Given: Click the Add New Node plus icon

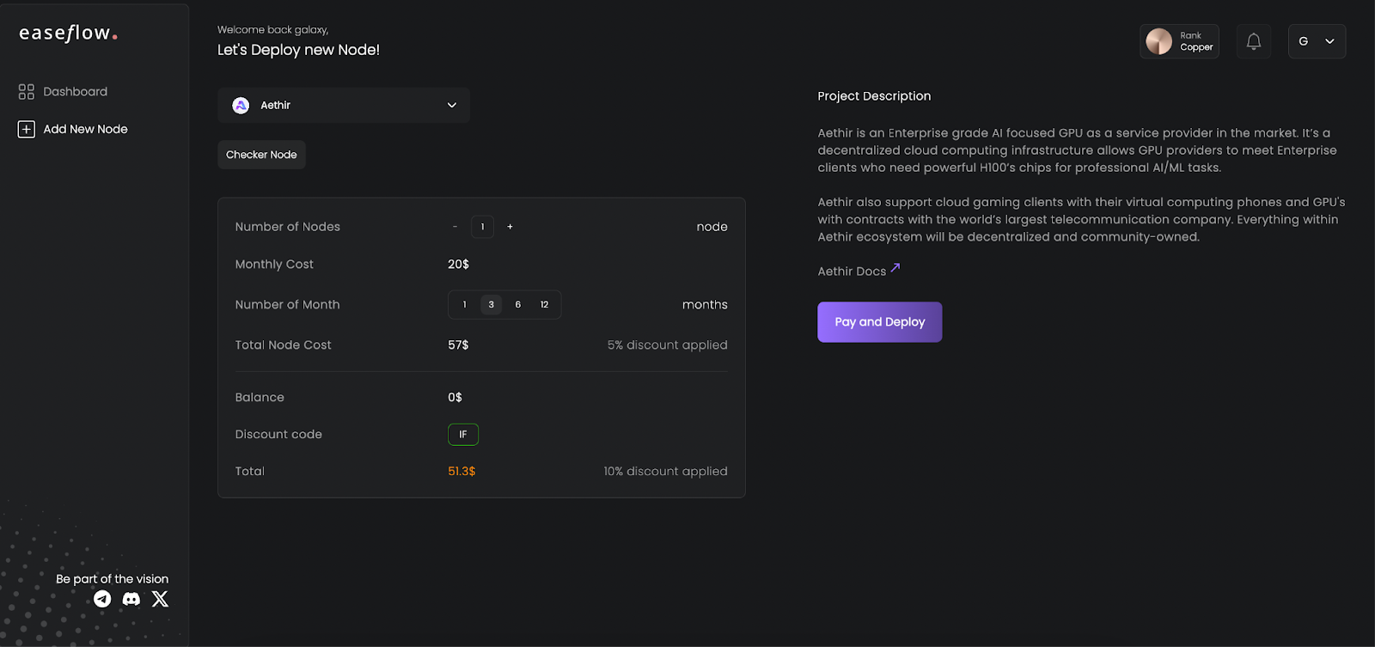Looking at the screenshot, I should (27, 129).
